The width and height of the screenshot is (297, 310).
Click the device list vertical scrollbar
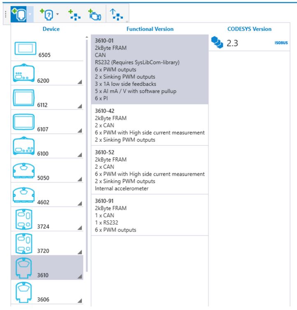click(x=86, y=123)
